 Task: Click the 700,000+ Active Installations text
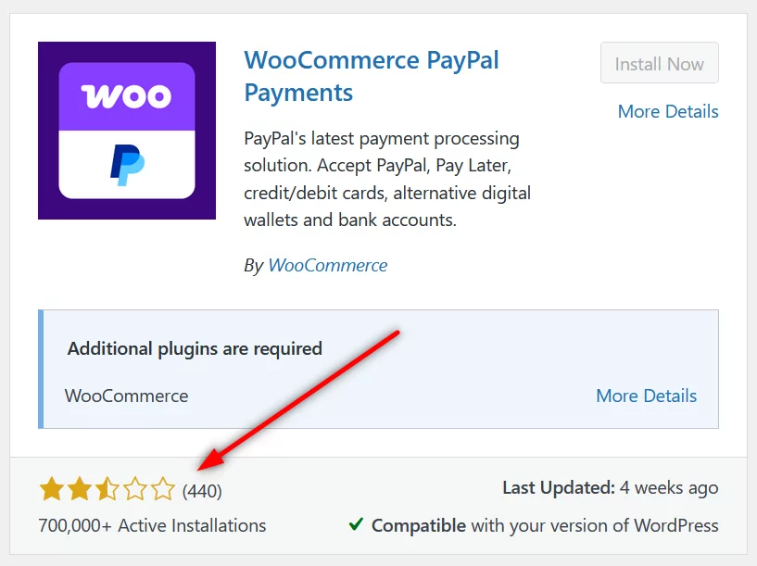point(152,525)
